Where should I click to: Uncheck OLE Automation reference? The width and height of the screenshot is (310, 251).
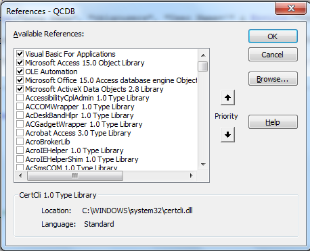point(20,72)
